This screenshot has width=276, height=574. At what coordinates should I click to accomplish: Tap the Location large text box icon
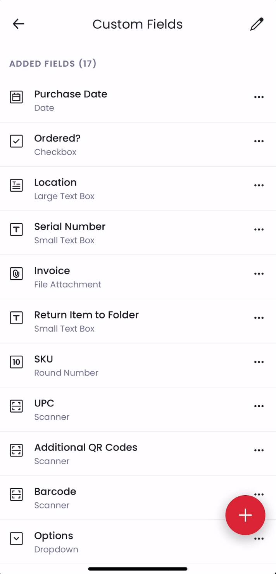click(x=16, y=185)
